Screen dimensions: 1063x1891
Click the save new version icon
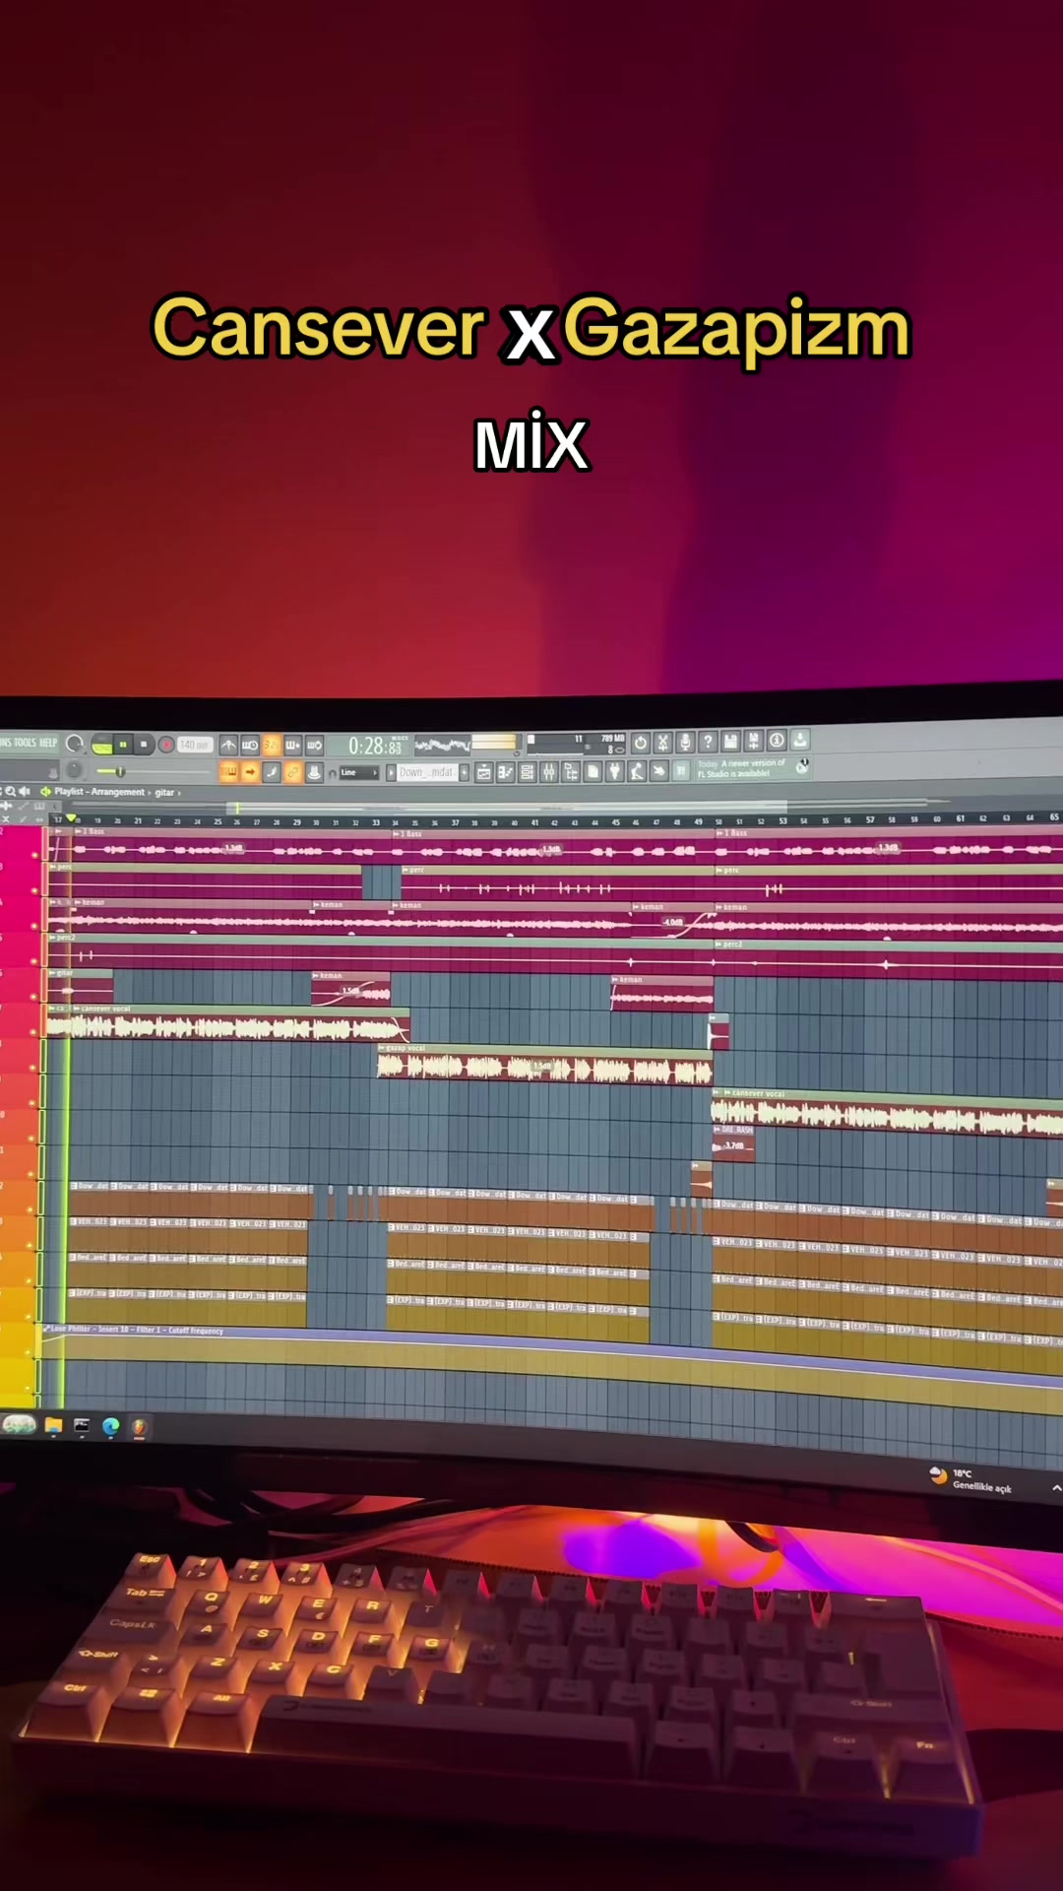(753, 742)
